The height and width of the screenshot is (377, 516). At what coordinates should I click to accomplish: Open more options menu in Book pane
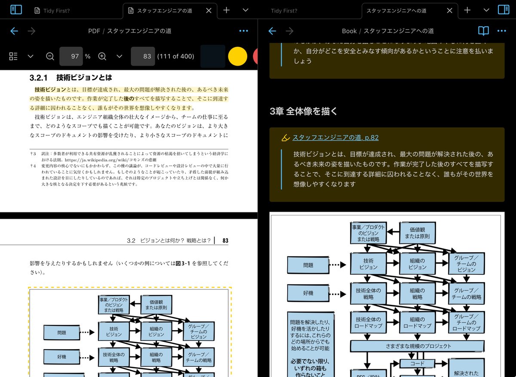(x=501, y=31)
